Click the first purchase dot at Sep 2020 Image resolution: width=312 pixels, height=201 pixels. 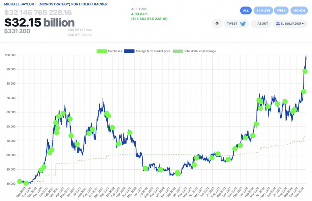pos(20,181)
